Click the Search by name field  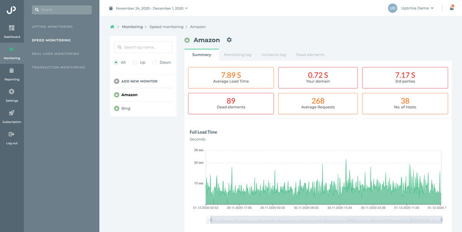(143, 47)
